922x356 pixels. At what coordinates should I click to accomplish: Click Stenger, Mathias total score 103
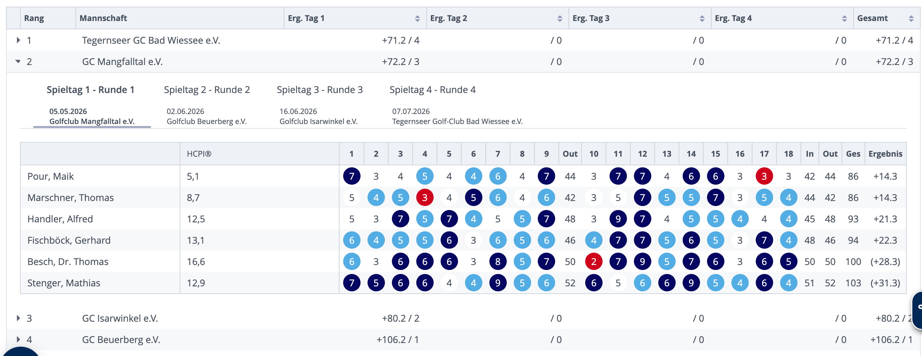[853, 283]
